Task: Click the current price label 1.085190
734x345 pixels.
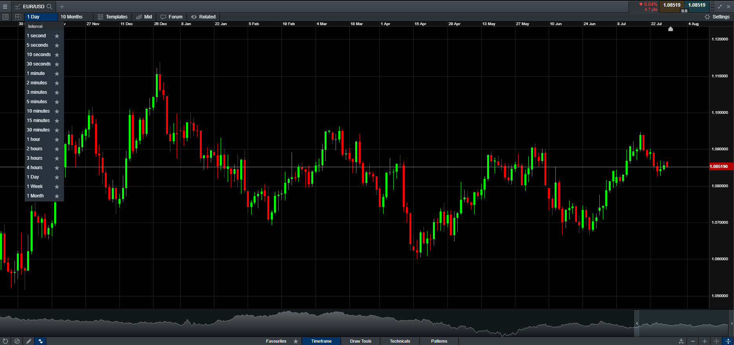Action: click(x=721, y=166)
